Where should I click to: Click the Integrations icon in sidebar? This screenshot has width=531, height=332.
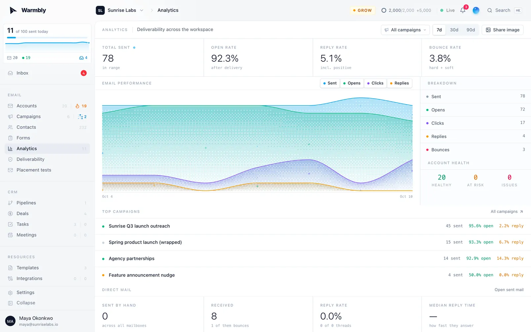[x=10, y=279]
